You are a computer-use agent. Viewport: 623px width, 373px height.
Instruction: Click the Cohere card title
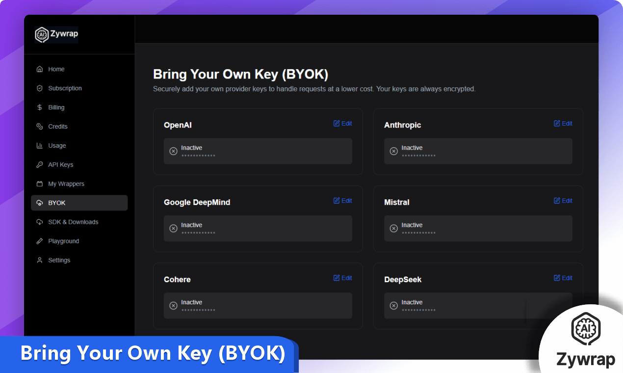[x=177, y=280]
